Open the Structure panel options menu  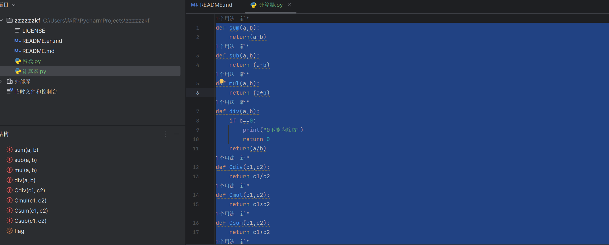click(166, 134)
